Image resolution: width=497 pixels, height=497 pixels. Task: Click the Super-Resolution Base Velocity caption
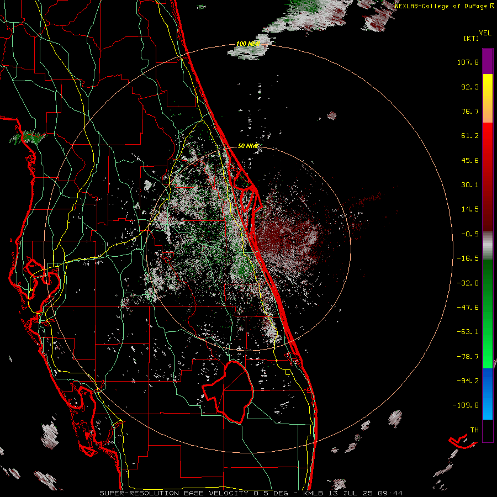(251, 493)
